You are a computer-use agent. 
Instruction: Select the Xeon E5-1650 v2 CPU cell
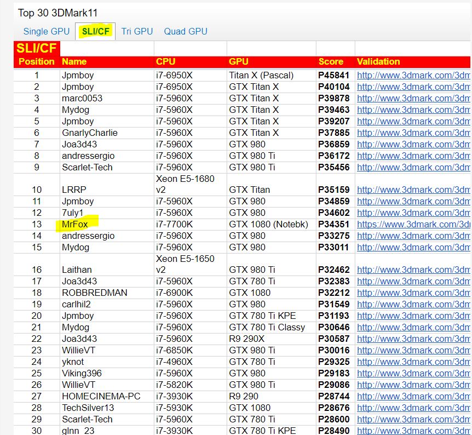pyautogui.click(x=190, y=264)
